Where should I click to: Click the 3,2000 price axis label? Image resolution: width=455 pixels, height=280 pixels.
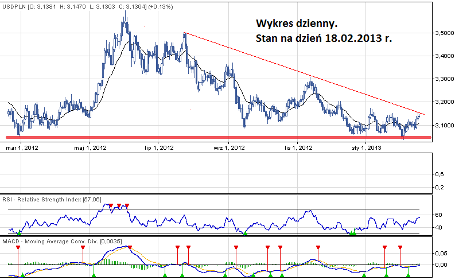tap(445, 102)
